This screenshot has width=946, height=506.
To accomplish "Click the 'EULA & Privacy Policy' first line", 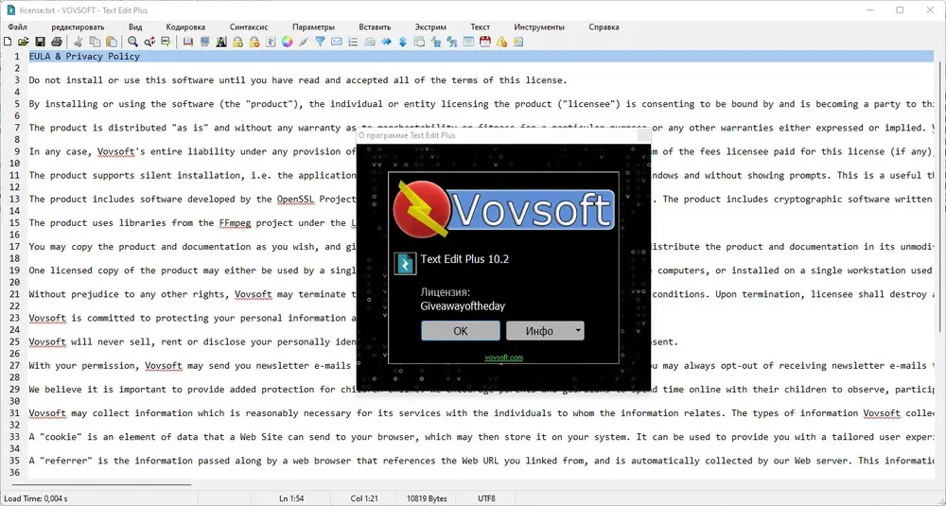I will pyautogui.click(x=84, y=56).
